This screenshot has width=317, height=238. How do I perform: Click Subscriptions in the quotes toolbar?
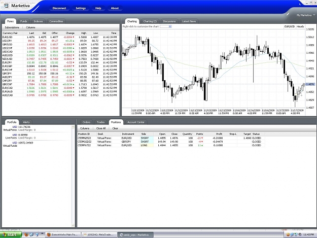(12, 27)
